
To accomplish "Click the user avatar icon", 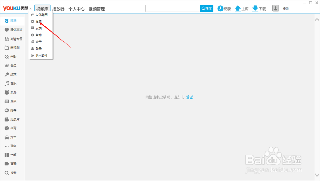I will coord(276,8).
